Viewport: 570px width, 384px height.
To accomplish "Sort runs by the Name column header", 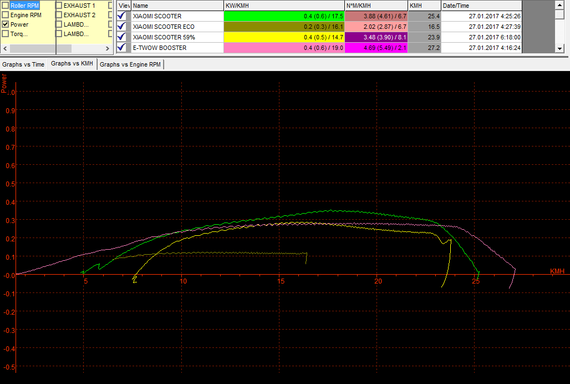I will point(177,6).
